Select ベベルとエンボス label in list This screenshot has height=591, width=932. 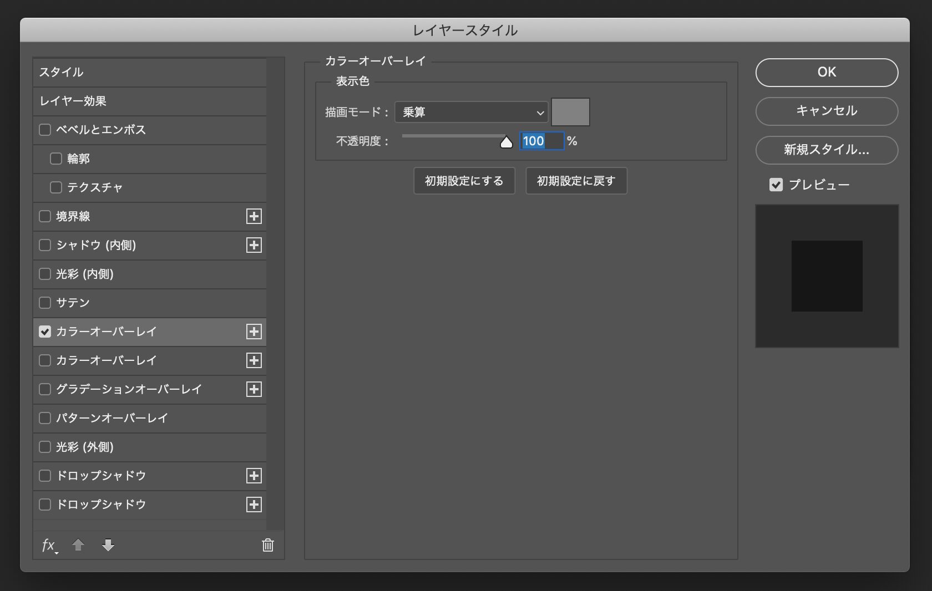point(101,130)
